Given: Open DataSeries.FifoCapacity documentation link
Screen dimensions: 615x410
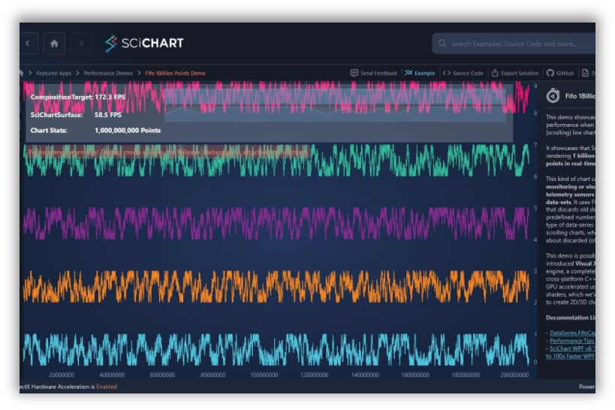Looking at the screenshot, I should pyautogui.click(x=573, y=333).
